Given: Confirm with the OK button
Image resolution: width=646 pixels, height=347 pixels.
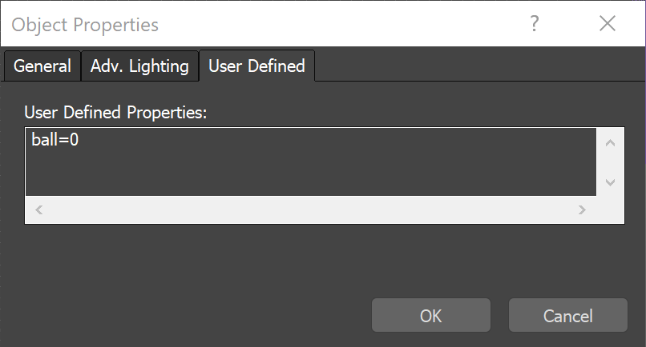Looking at the screenshot, I should click(430, 316).
